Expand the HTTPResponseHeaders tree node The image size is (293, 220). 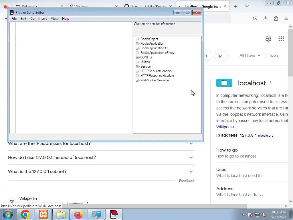(x=137, y=76)
